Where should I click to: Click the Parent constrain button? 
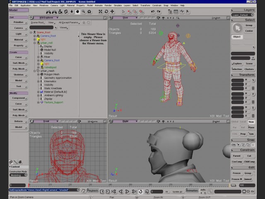pyautogui.click(x=236, y=156)
